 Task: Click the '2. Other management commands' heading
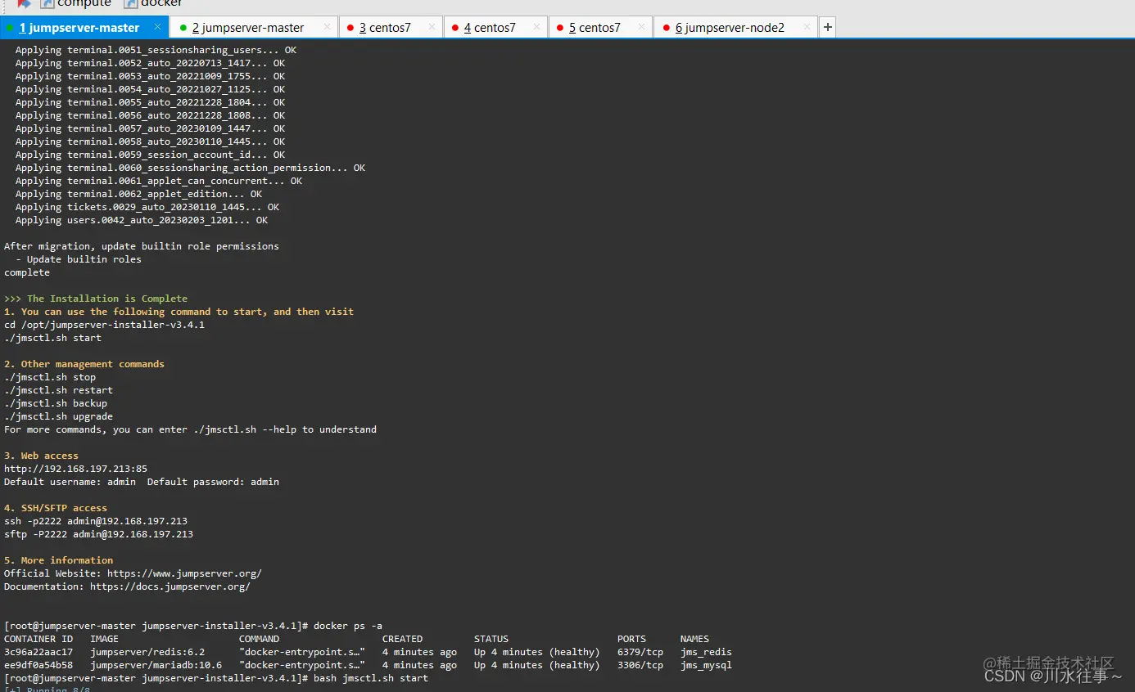(84, 364)
